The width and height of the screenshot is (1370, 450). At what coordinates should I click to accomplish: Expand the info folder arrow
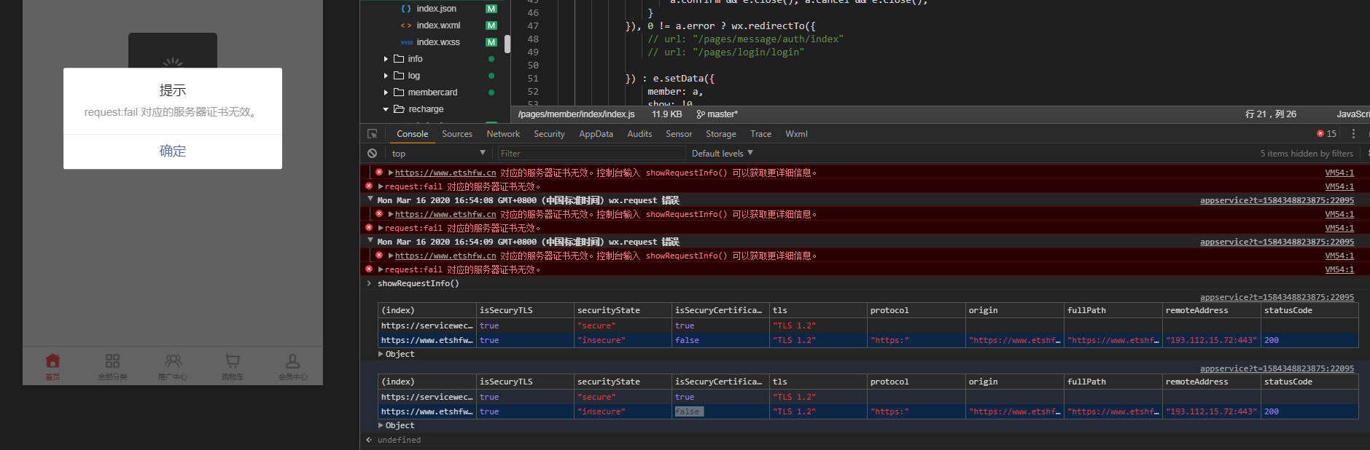386,59
